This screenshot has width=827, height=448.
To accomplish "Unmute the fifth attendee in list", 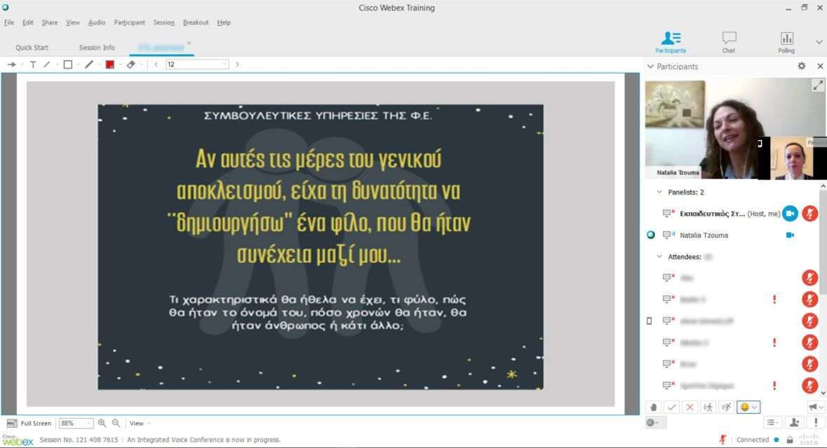I will [x=810, y=364].
